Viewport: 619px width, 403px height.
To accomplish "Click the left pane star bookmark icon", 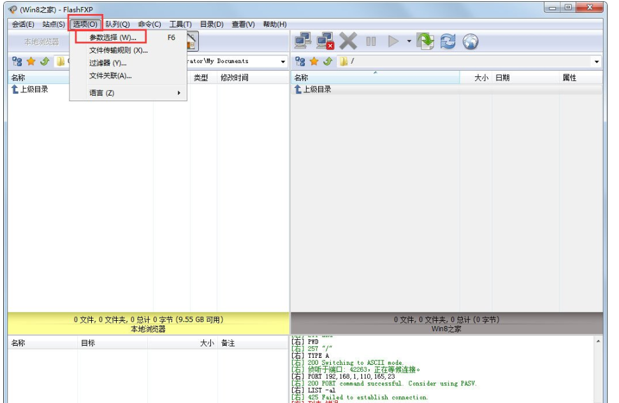I will [31, 62].
